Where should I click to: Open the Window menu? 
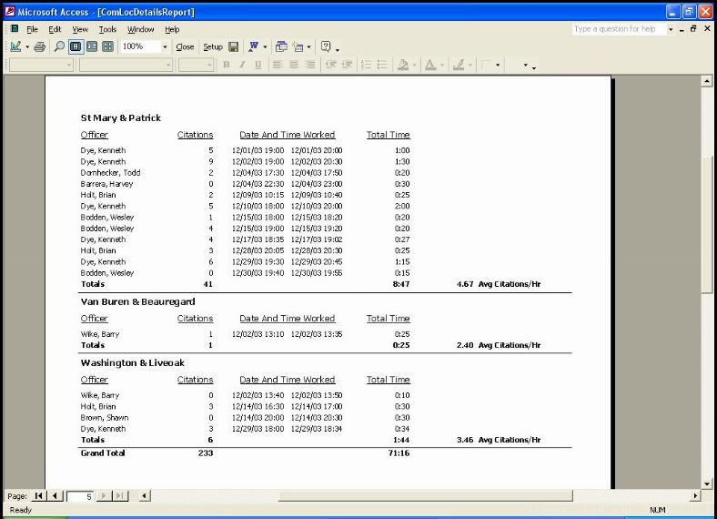pyautogui.click(x=140, y=29)
